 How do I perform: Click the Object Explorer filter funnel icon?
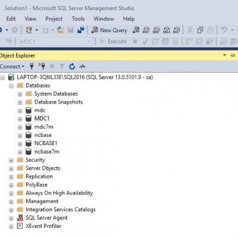(62, 67)
